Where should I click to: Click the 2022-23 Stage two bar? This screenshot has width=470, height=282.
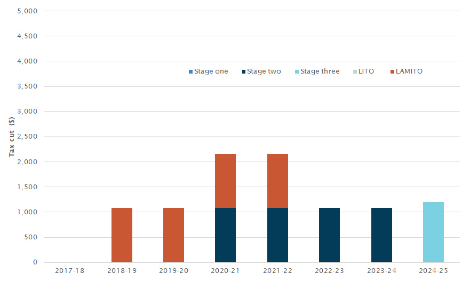(x=329, y=235)
